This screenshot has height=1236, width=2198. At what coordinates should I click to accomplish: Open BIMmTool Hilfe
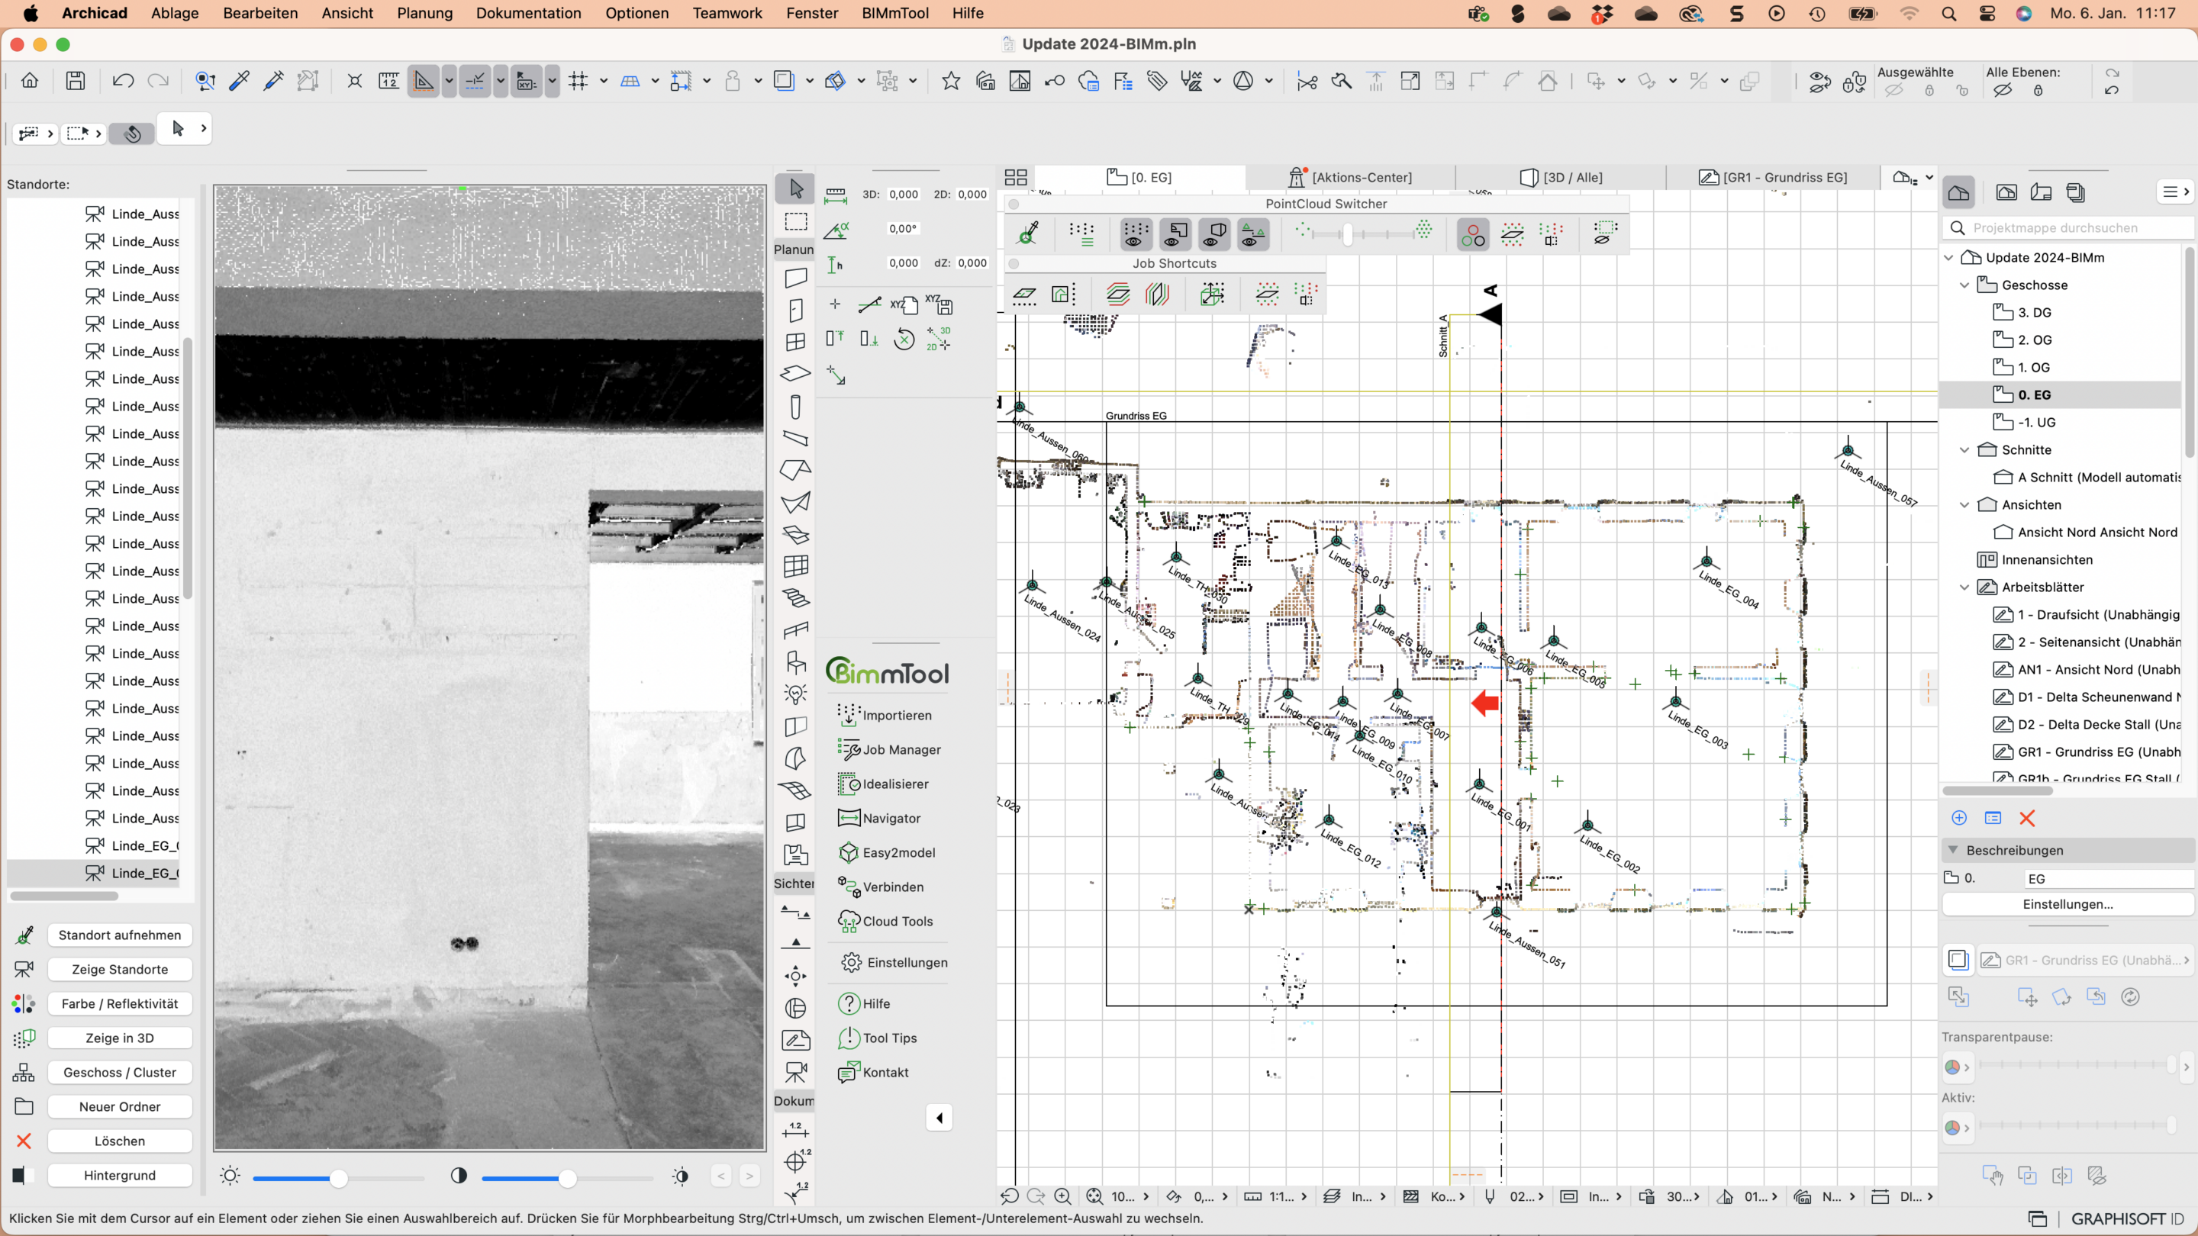[x=865, y=1003]
